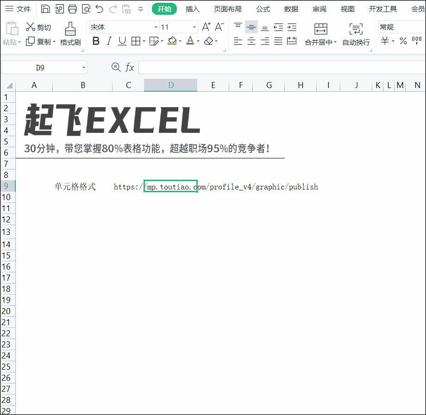Open the File menu
Screen dimensions: 426x415
18,9
